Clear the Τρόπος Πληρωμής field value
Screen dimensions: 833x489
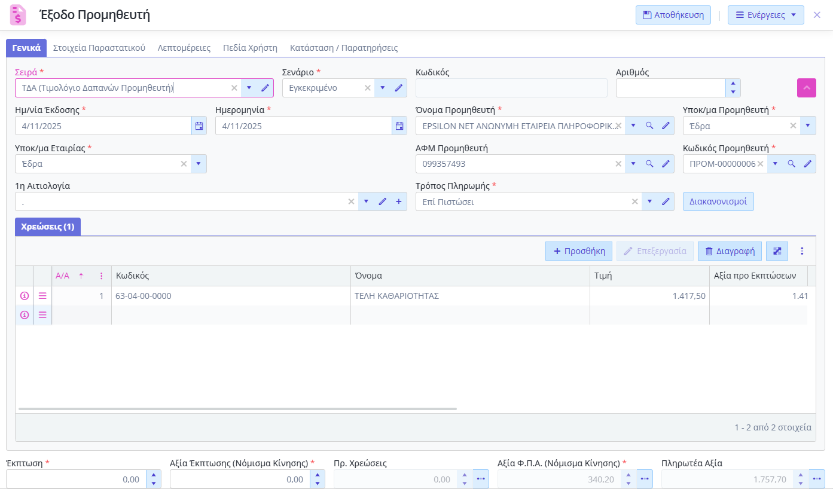point(634,202)
